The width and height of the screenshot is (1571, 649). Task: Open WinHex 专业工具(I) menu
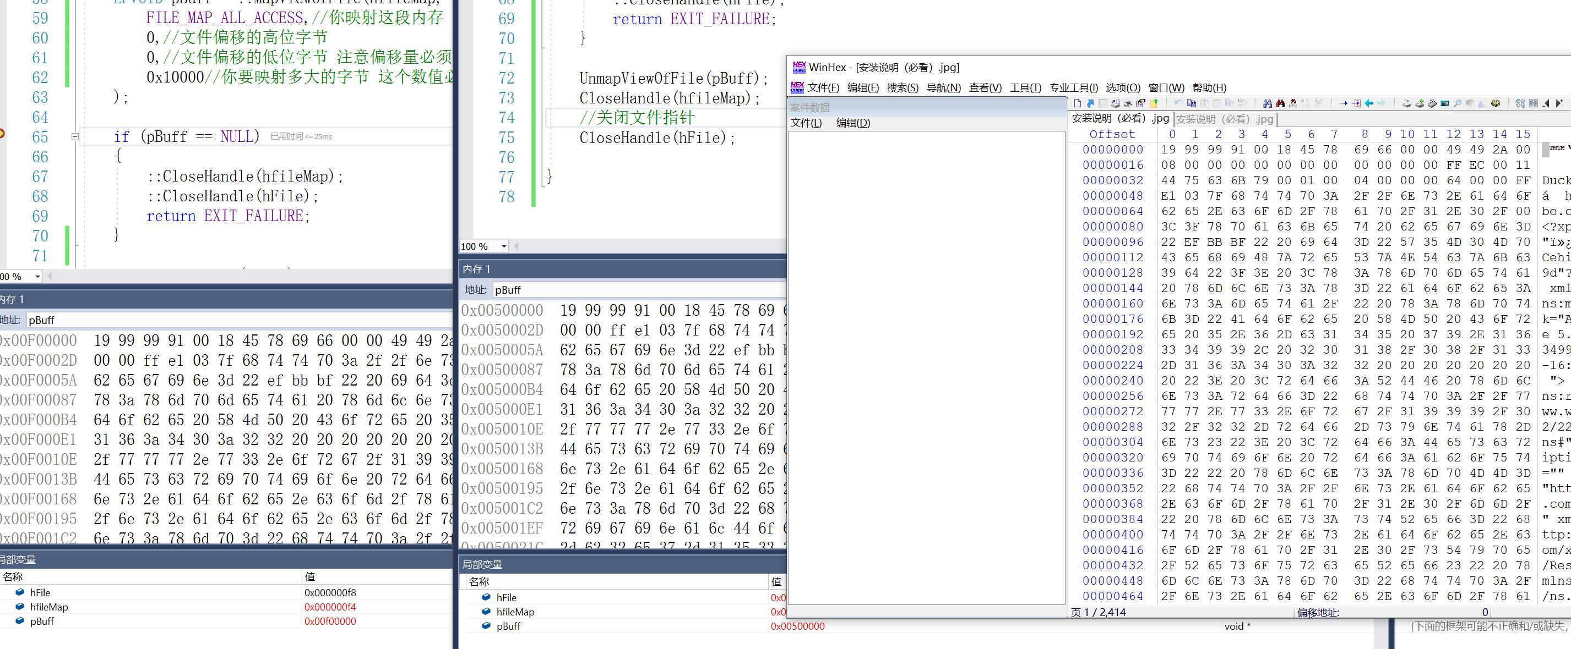coord(1073,88)
